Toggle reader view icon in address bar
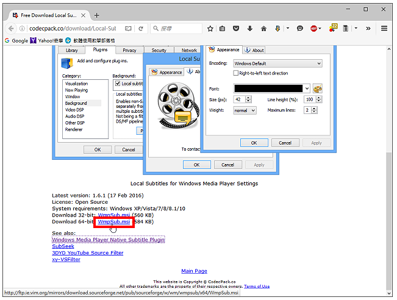Viewport: 397px width, 300px height. coord(128,29)
